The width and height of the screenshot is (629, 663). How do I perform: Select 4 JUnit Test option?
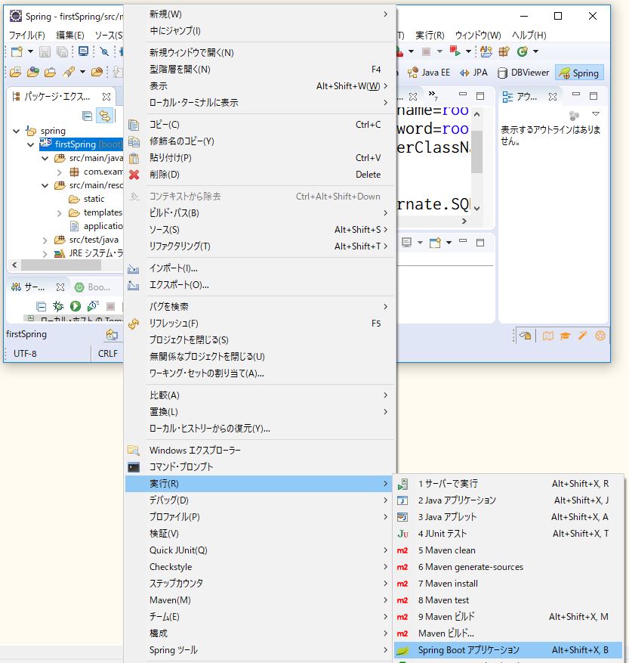click(x=508, y=534)
